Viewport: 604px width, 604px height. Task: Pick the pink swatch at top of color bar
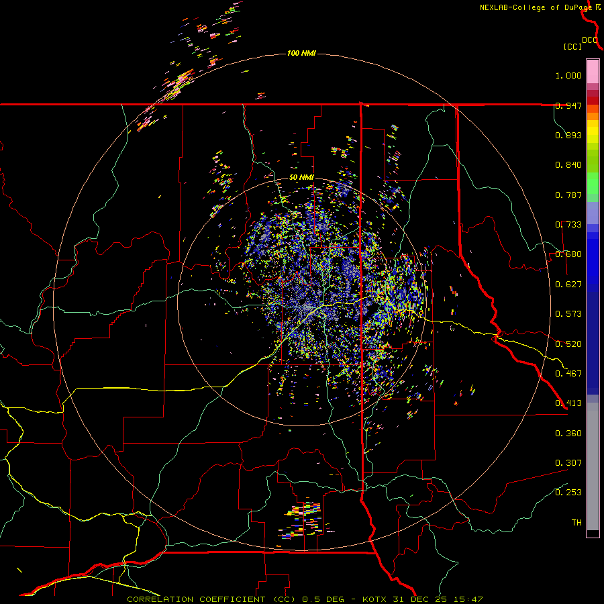tap(593, 72)
